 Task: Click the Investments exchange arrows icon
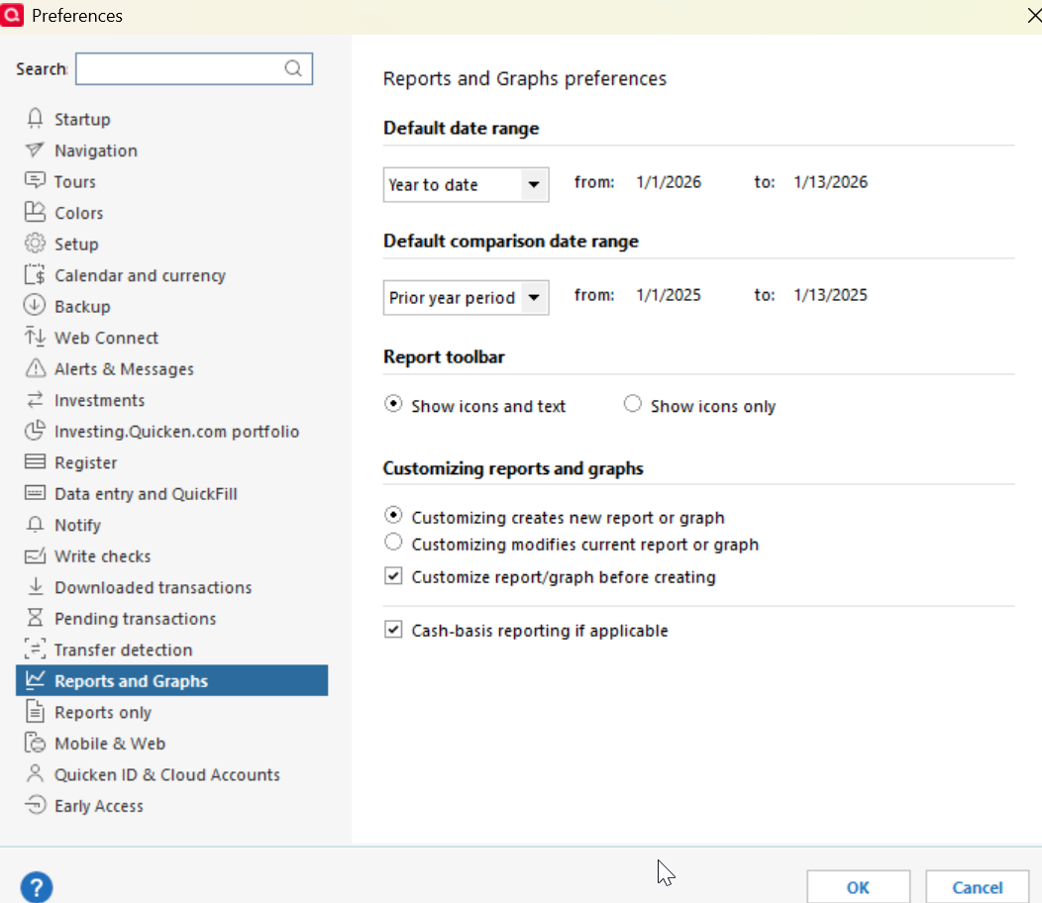point(36,399)
